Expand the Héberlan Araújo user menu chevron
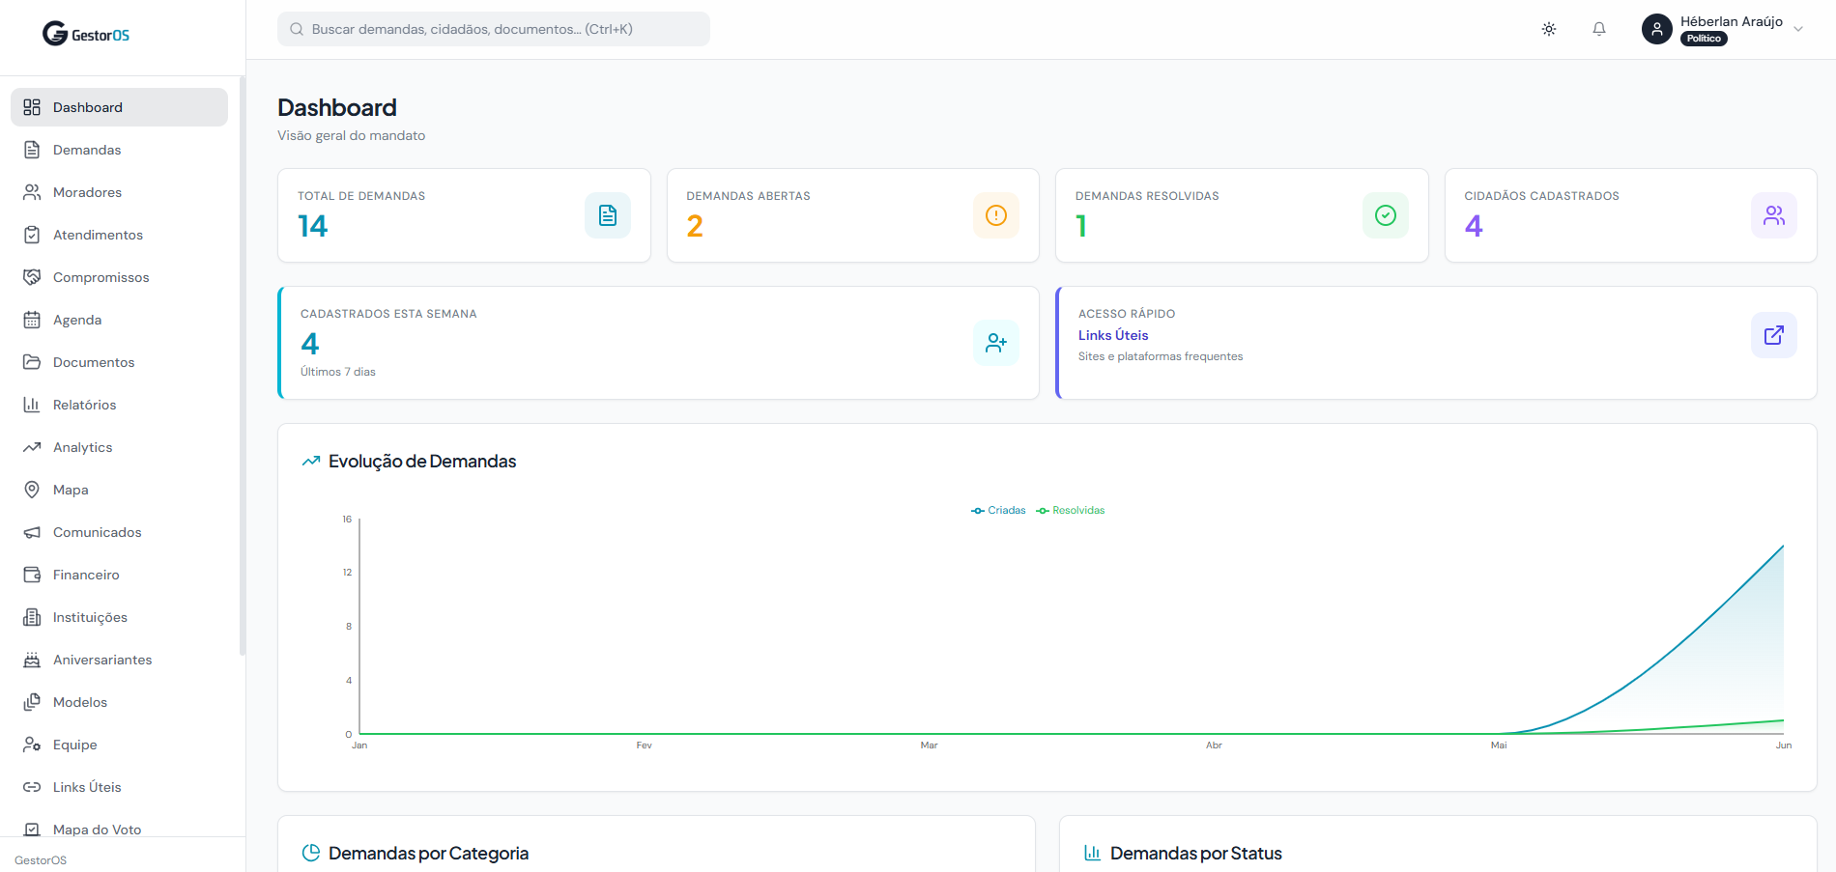1836x872 pixels. point(1798,29)
